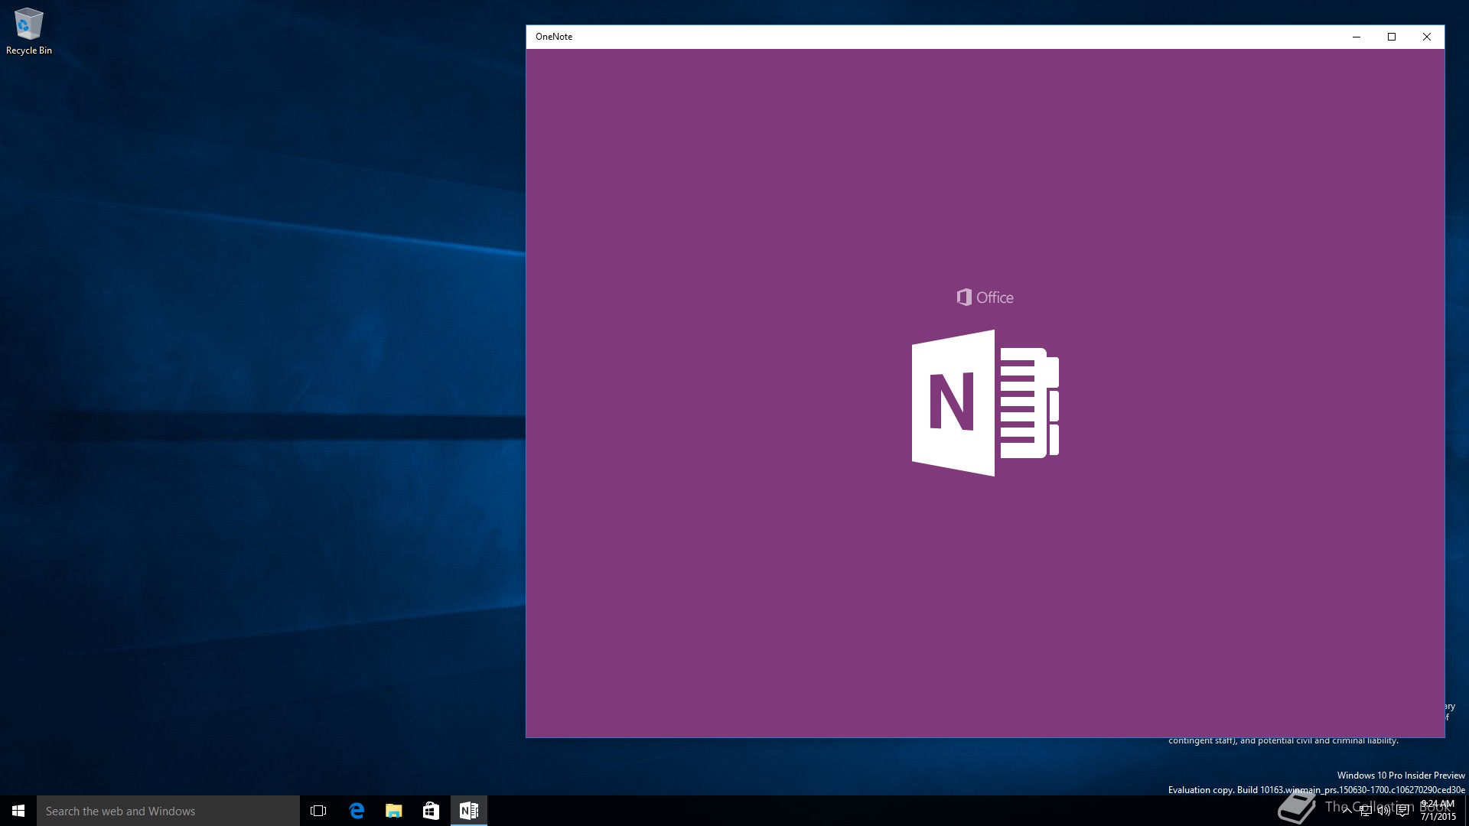Open the Recycle Bin desktop icon
1469x826 pixels.
[29, 31]
